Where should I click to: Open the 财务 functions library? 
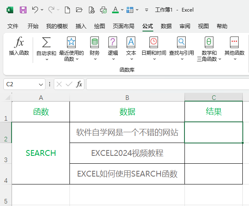[x=95, y=48]
